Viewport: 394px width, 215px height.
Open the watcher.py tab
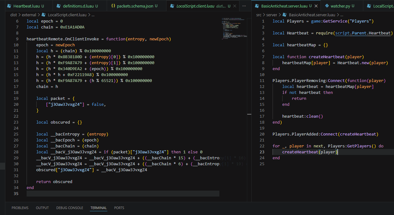[342, 6]
